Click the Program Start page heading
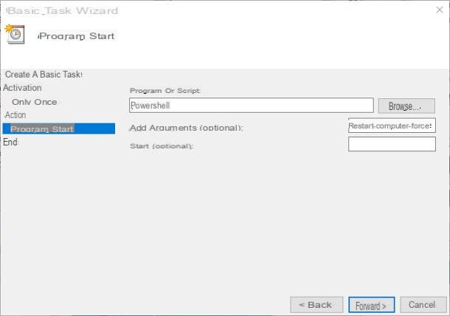The image size is (450, 316). (77, 36)
